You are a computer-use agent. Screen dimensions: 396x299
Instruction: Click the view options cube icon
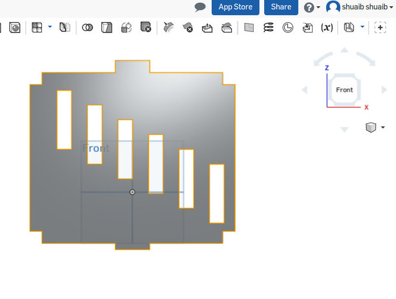click(x=371, y=127)
